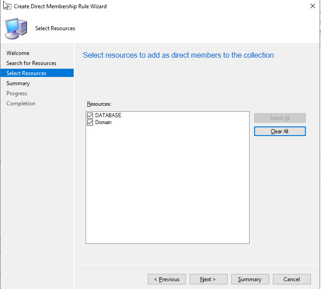Image resolution: width=321 pixels, height=289 pixels.
Task: Jump to the Summary step in the sidebar
Action: pyautogui.click(x=18, y=83)
